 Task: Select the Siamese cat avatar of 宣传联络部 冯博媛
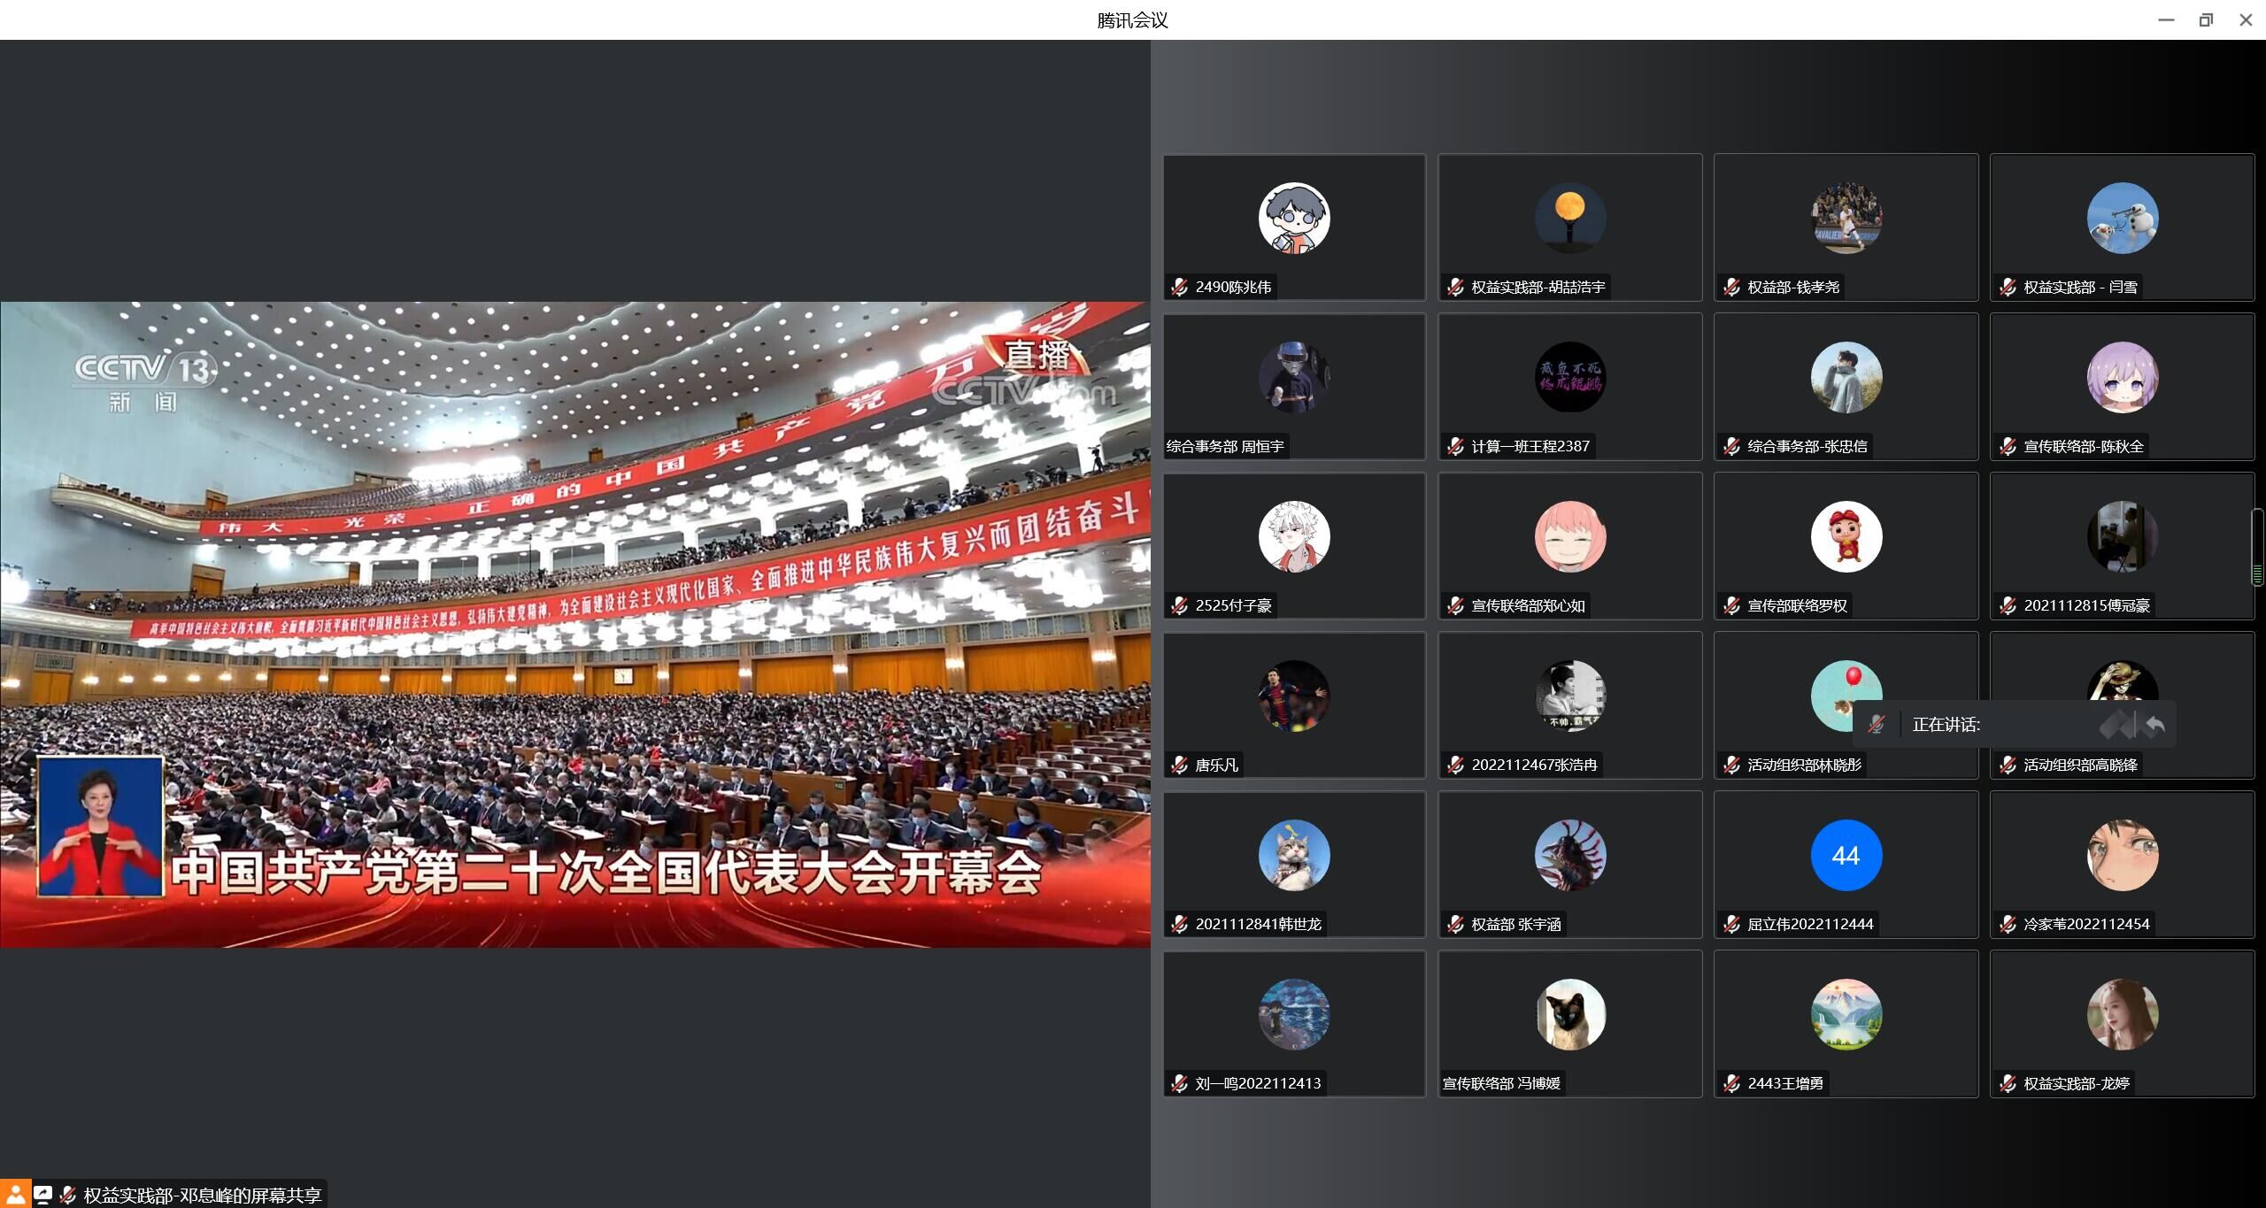[1570, 1014]
